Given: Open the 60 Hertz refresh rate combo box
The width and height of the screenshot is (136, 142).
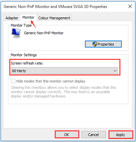Looking at the screenshot, I should pyautogui.click(x=64, y=71).
